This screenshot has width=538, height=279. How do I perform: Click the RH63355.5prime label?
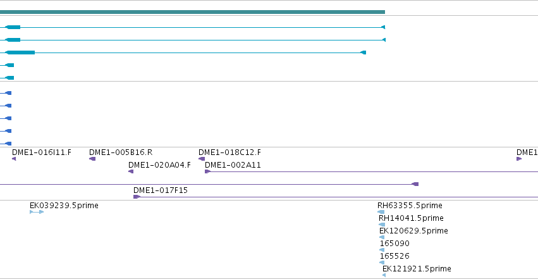[x=410, y=206]
